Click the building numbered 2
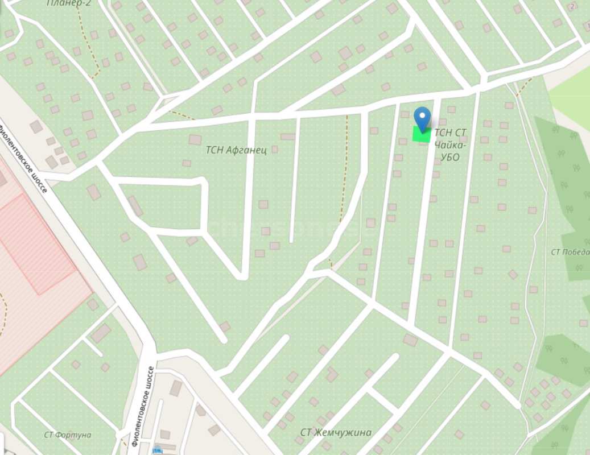Screen dimensions: 590x455 [x=573, y=6]
